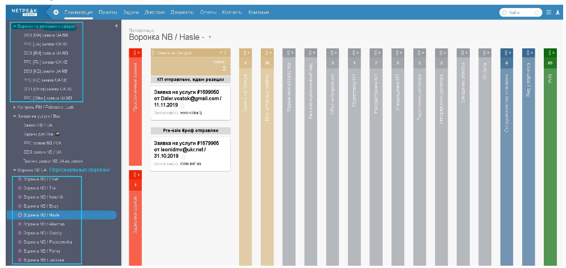The image size is (566, 268).
Task: Select SEO [UA] заявки UA NB
Action: tap(46, 35)
